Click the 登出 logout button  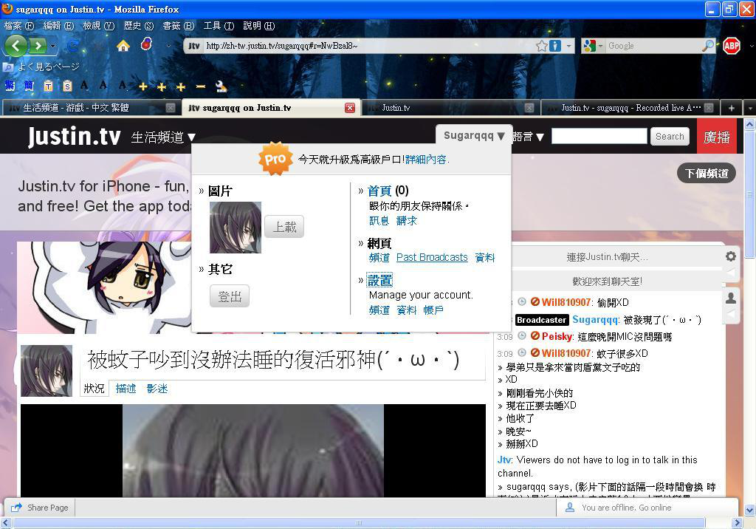(x=230, y=296)
